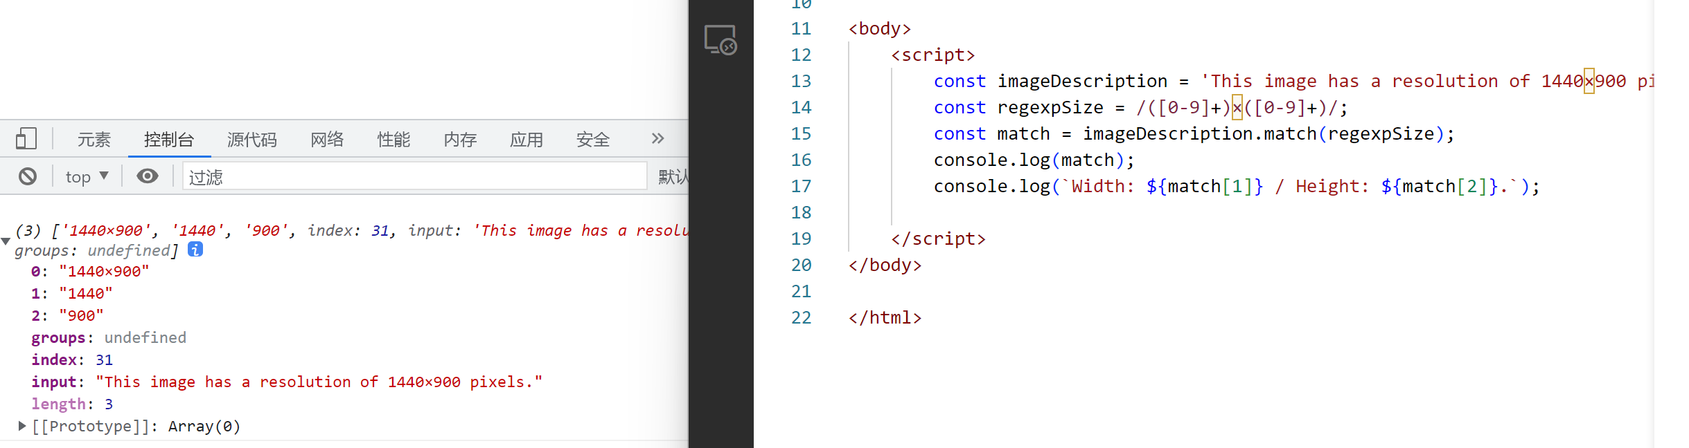The height and width of the screenshot is (448, 1689).
Task: Click line number 14 in the editor gutter
Action: [x=801, y=108]
